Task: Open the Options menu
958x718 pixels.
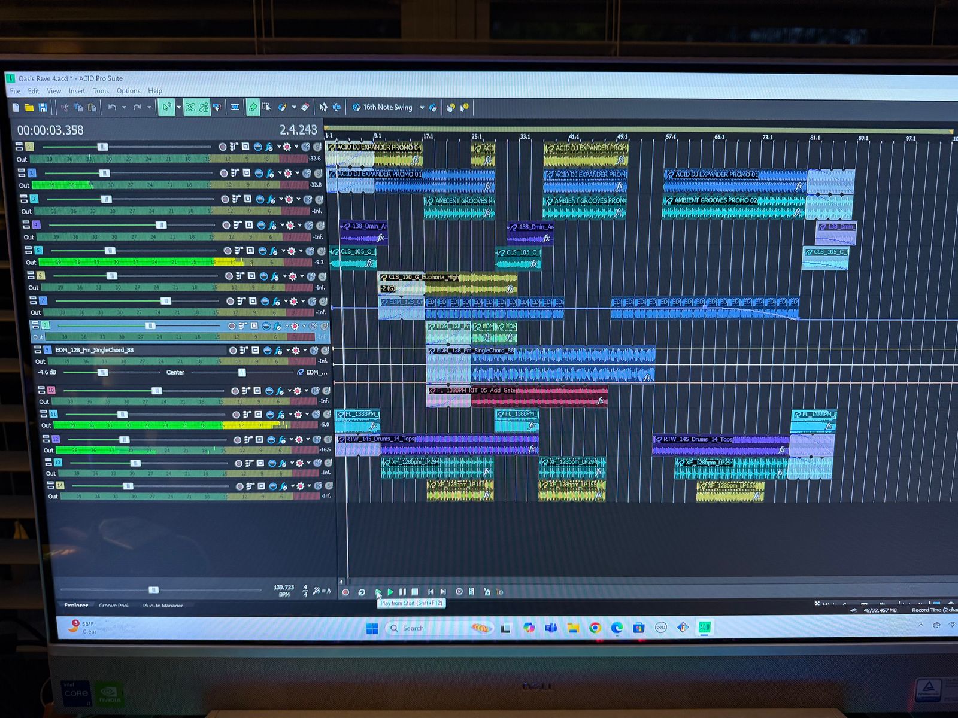Action: click(x=128, y=91)
